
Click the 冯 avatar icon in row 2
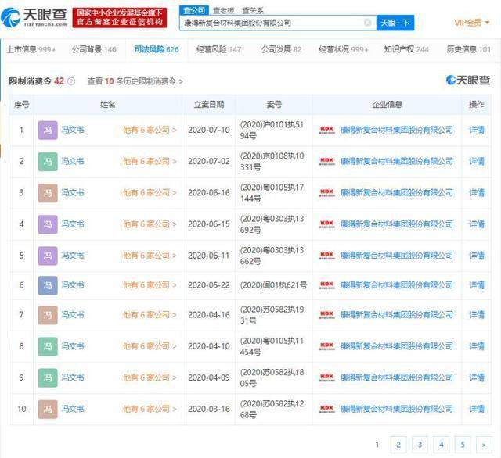(x=48, y=161)
